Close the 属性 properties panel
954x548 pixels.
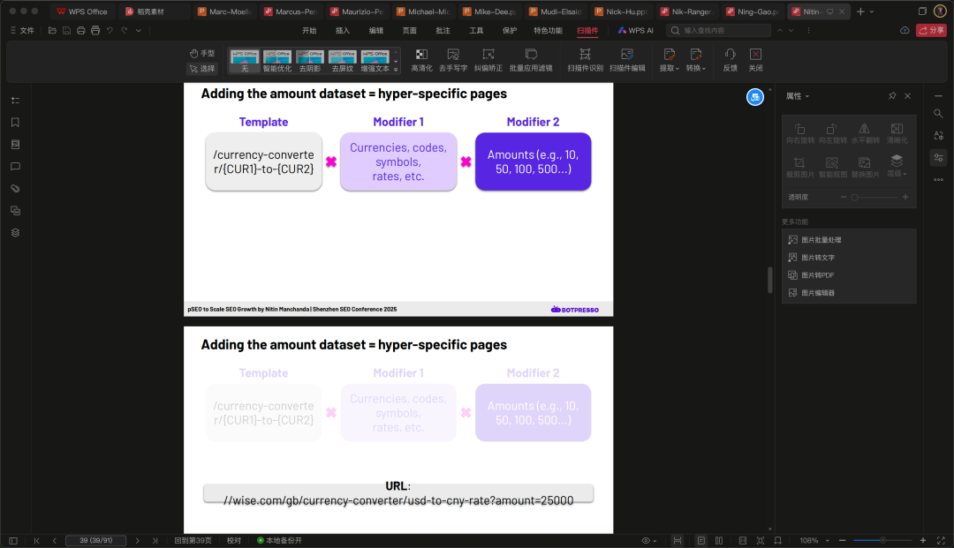coord(908,96)
